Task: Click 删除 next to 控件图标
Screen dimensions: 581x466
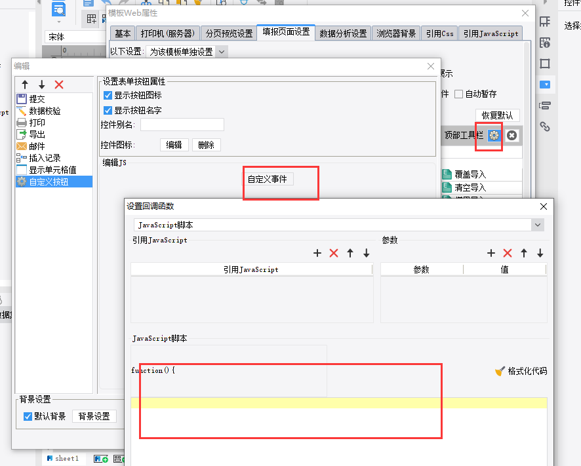Action: click(207, 145)
